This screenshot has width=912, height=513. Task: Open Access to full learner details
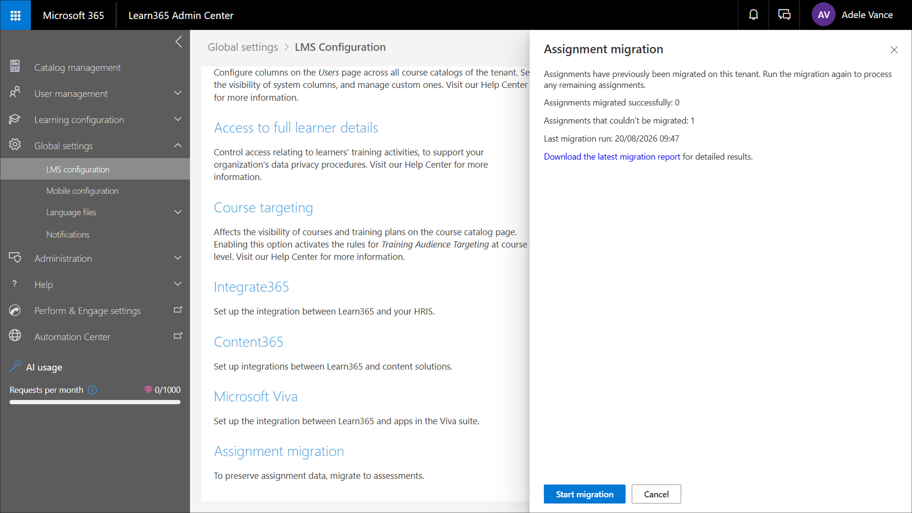296,128
